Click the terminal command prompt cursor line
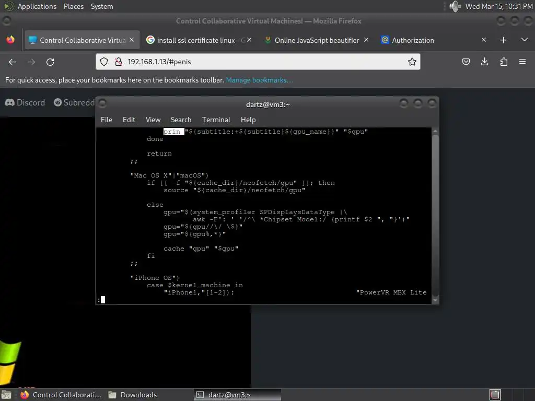 point(101,300)
